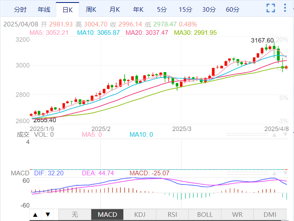Switch to the 年线 tab
Viewport: 294px width, 221px height.
click(x=44, y=9)
